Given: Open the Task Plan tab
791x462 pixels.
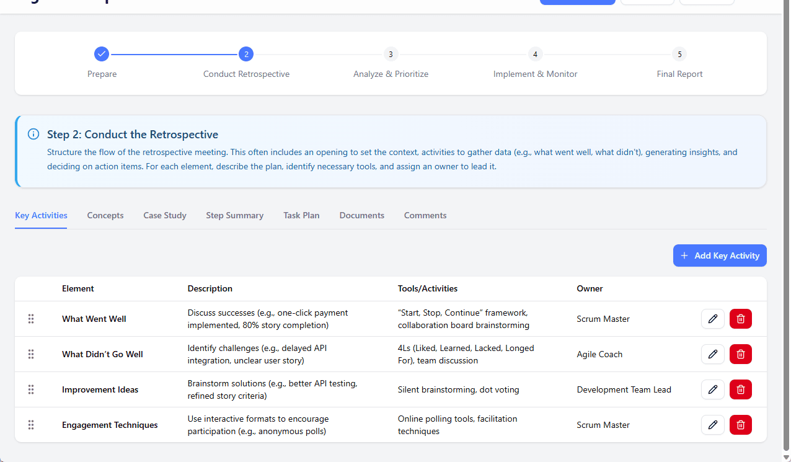Looking at the screenshot, I should click(301, 216).
